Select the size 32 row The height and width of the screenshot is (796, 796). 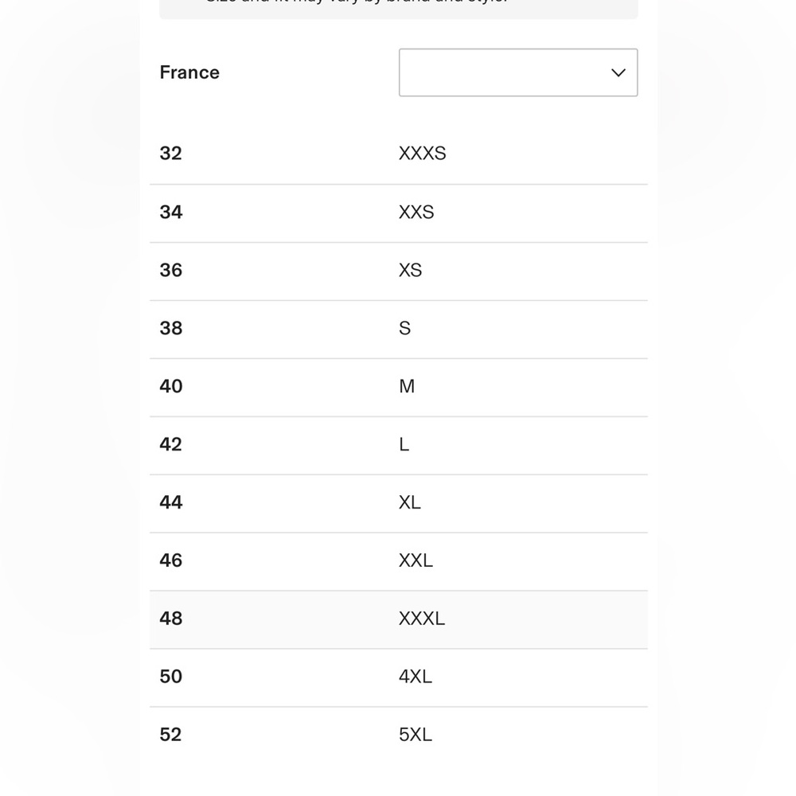point(171,154)
